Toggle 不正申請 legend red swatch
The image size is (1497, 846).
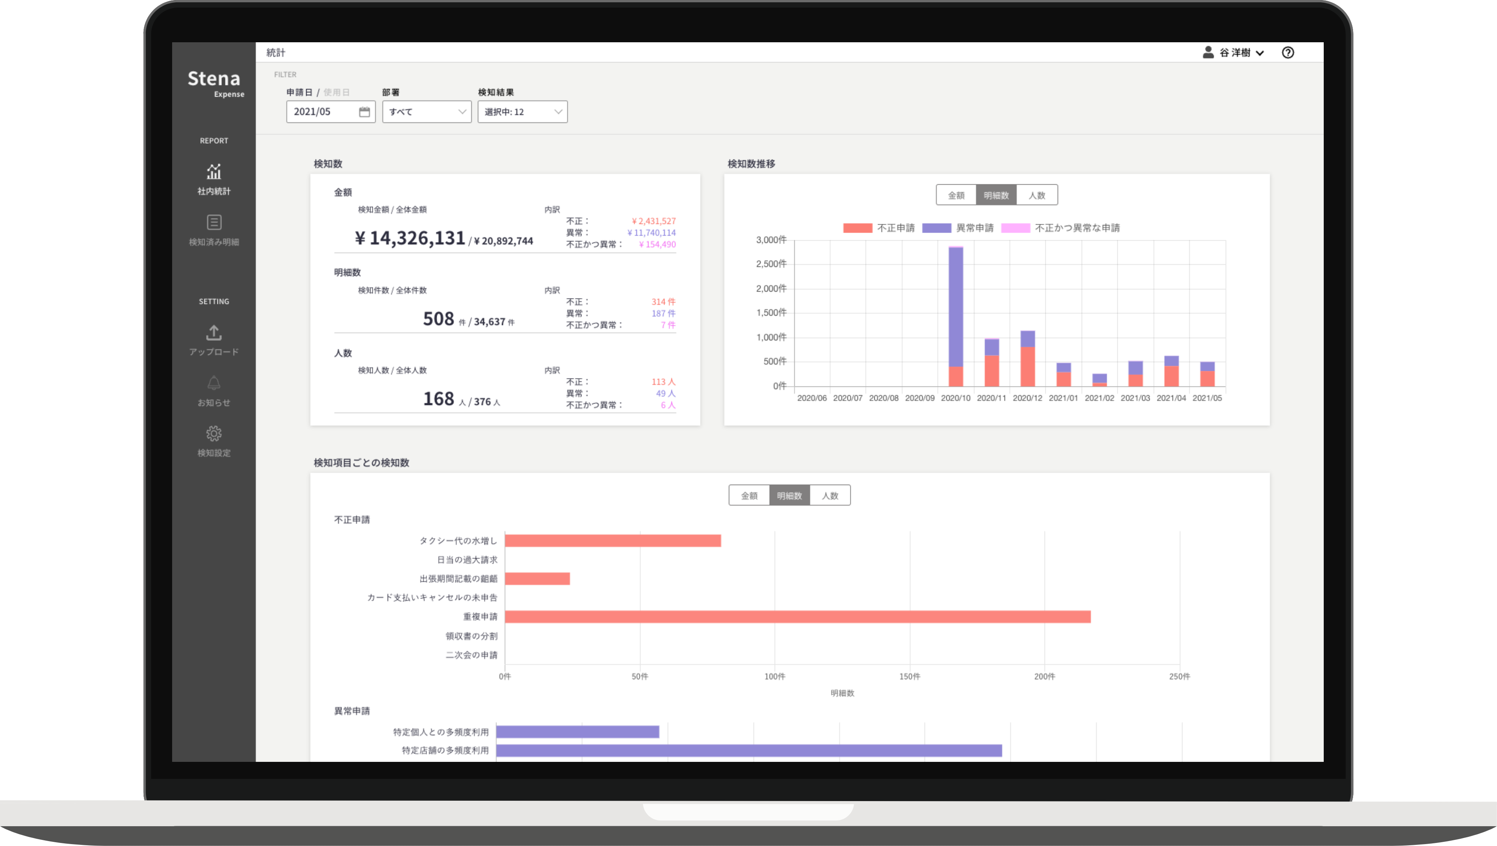857,228
